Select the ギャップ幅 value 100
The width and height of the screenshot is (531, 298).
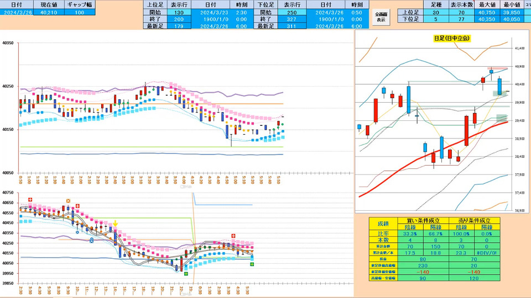[x=80, y=13]
